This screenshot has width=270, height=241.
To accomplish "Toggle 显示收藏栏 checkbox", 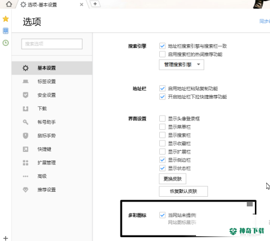I will tap(163, 143).
